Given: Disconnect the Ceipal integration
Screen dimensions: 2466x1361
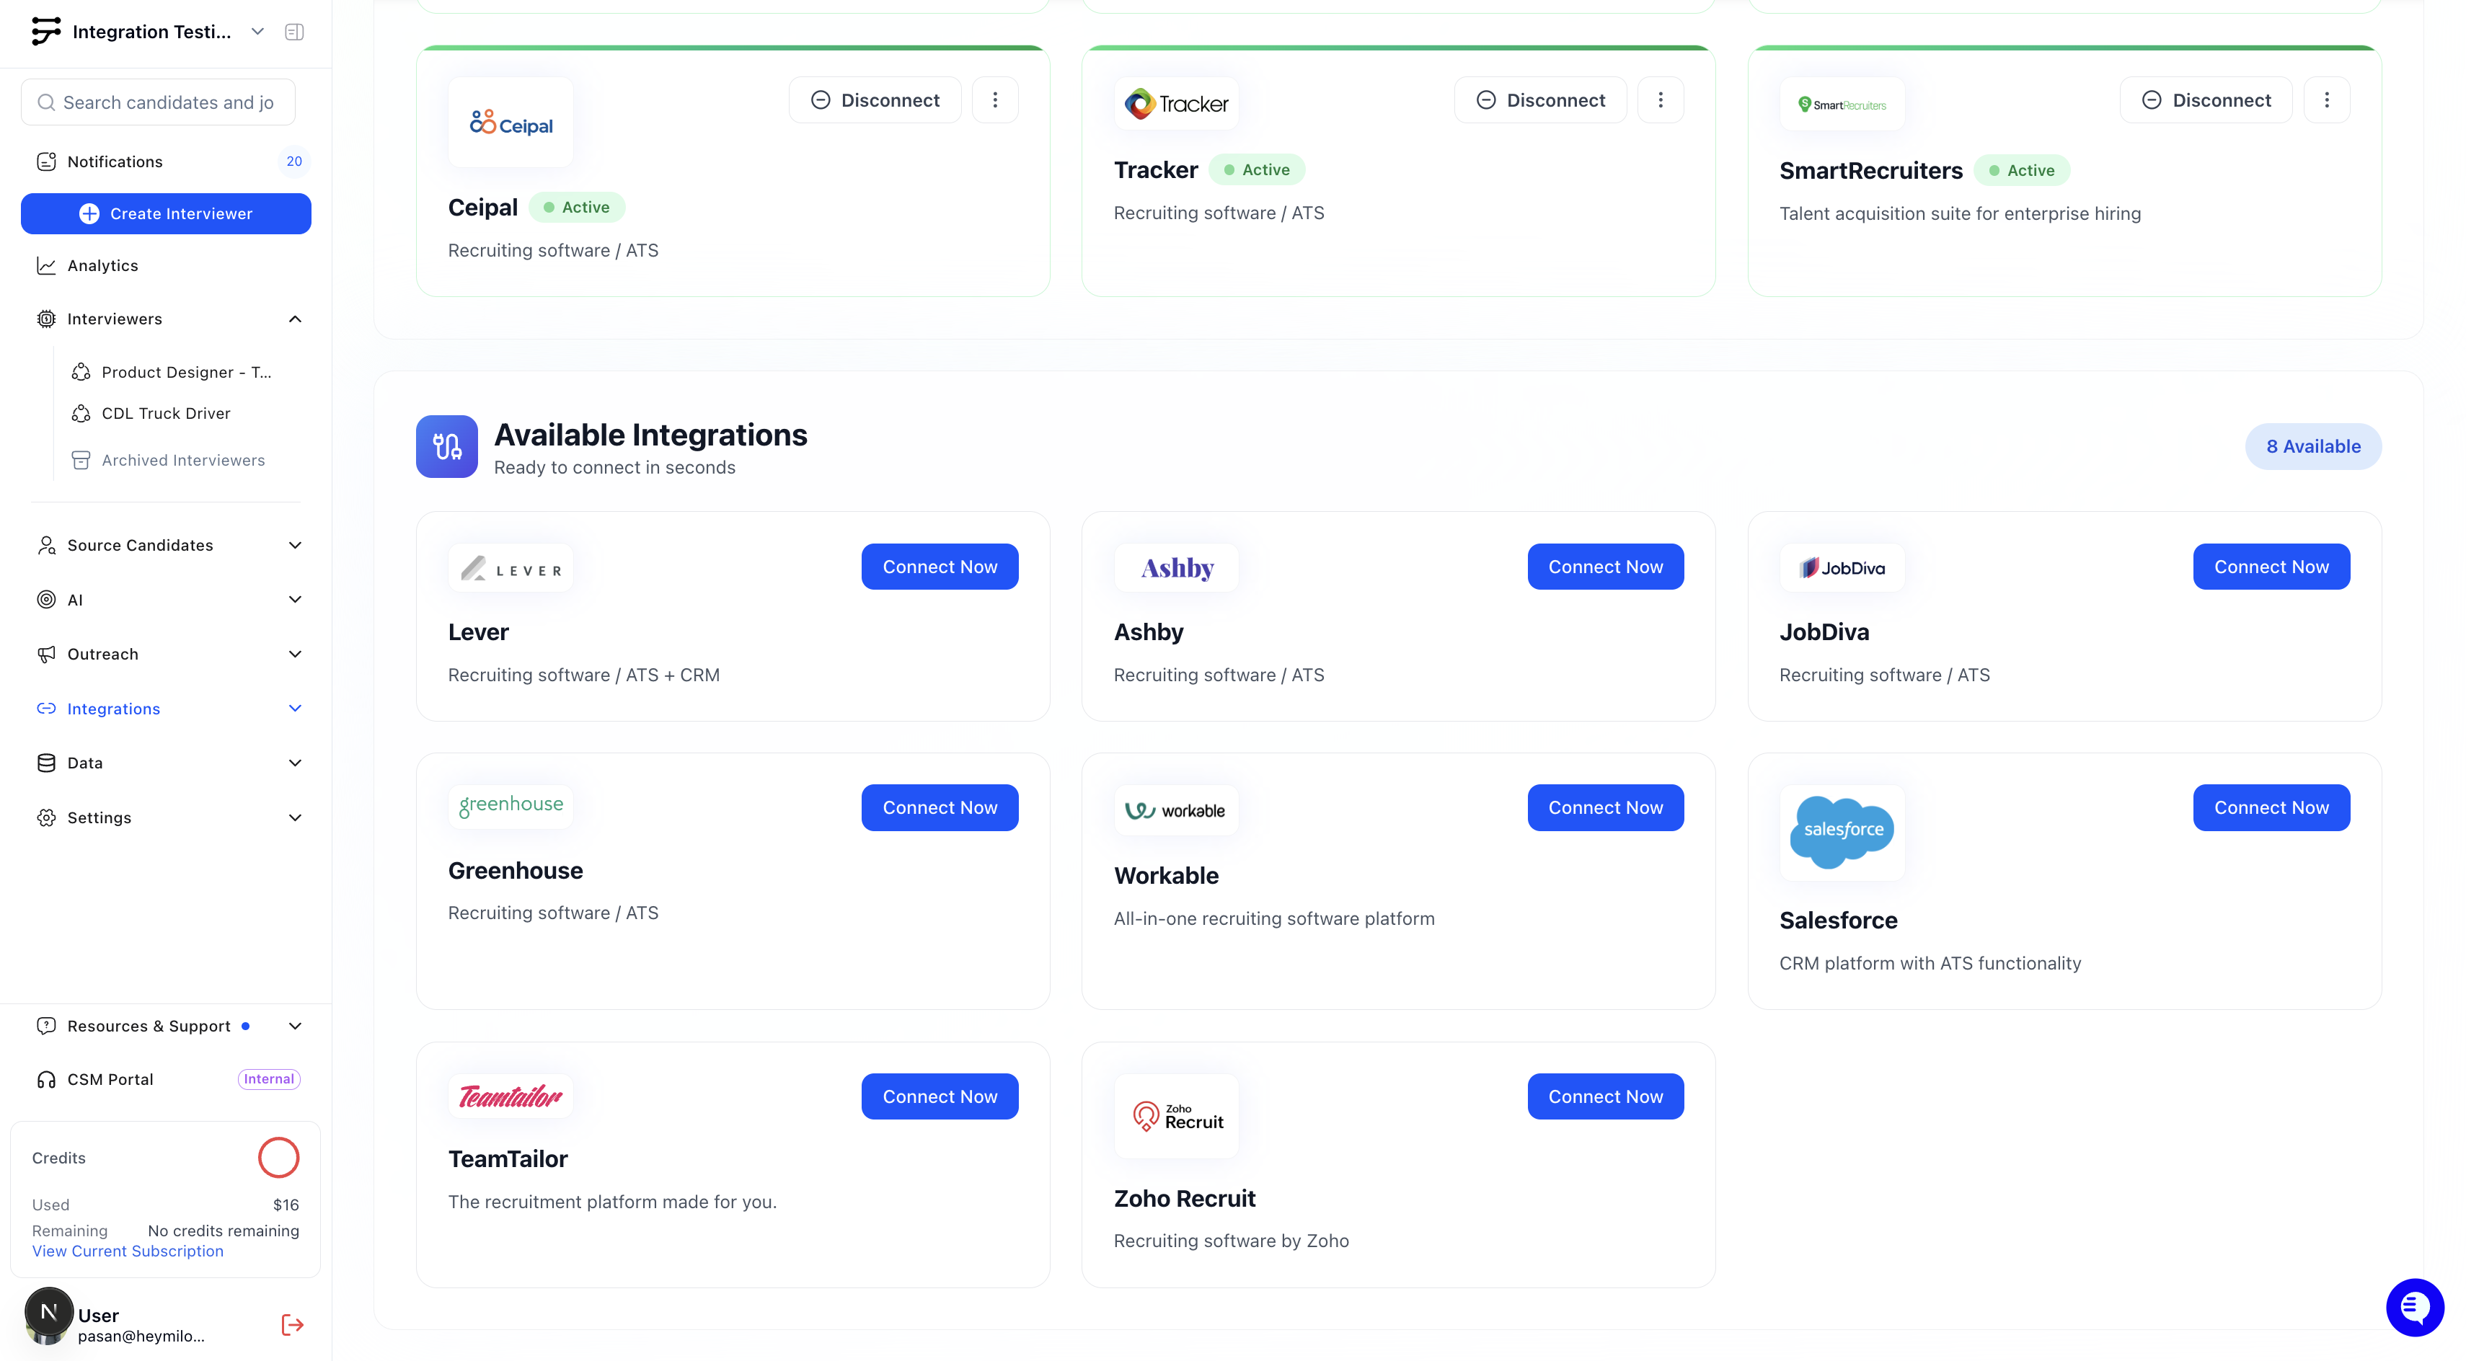Looking at the screenshot, I should click(875, 100).
